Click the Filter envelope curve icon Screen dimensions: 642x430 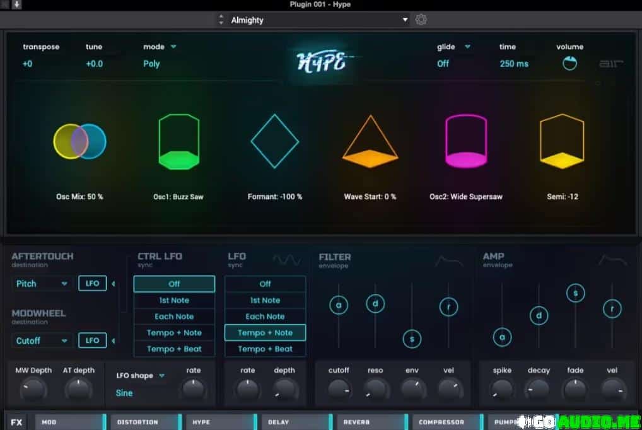(449, 261)
